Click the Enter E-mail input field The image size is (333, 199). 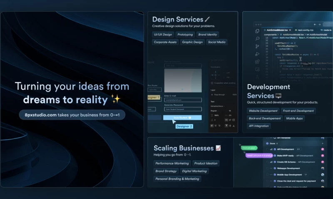pos(183,100)
